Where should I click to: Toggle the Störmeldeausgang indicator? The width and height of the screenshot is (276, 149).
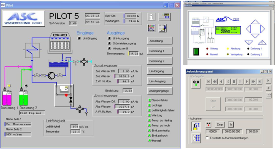(110, 43)
